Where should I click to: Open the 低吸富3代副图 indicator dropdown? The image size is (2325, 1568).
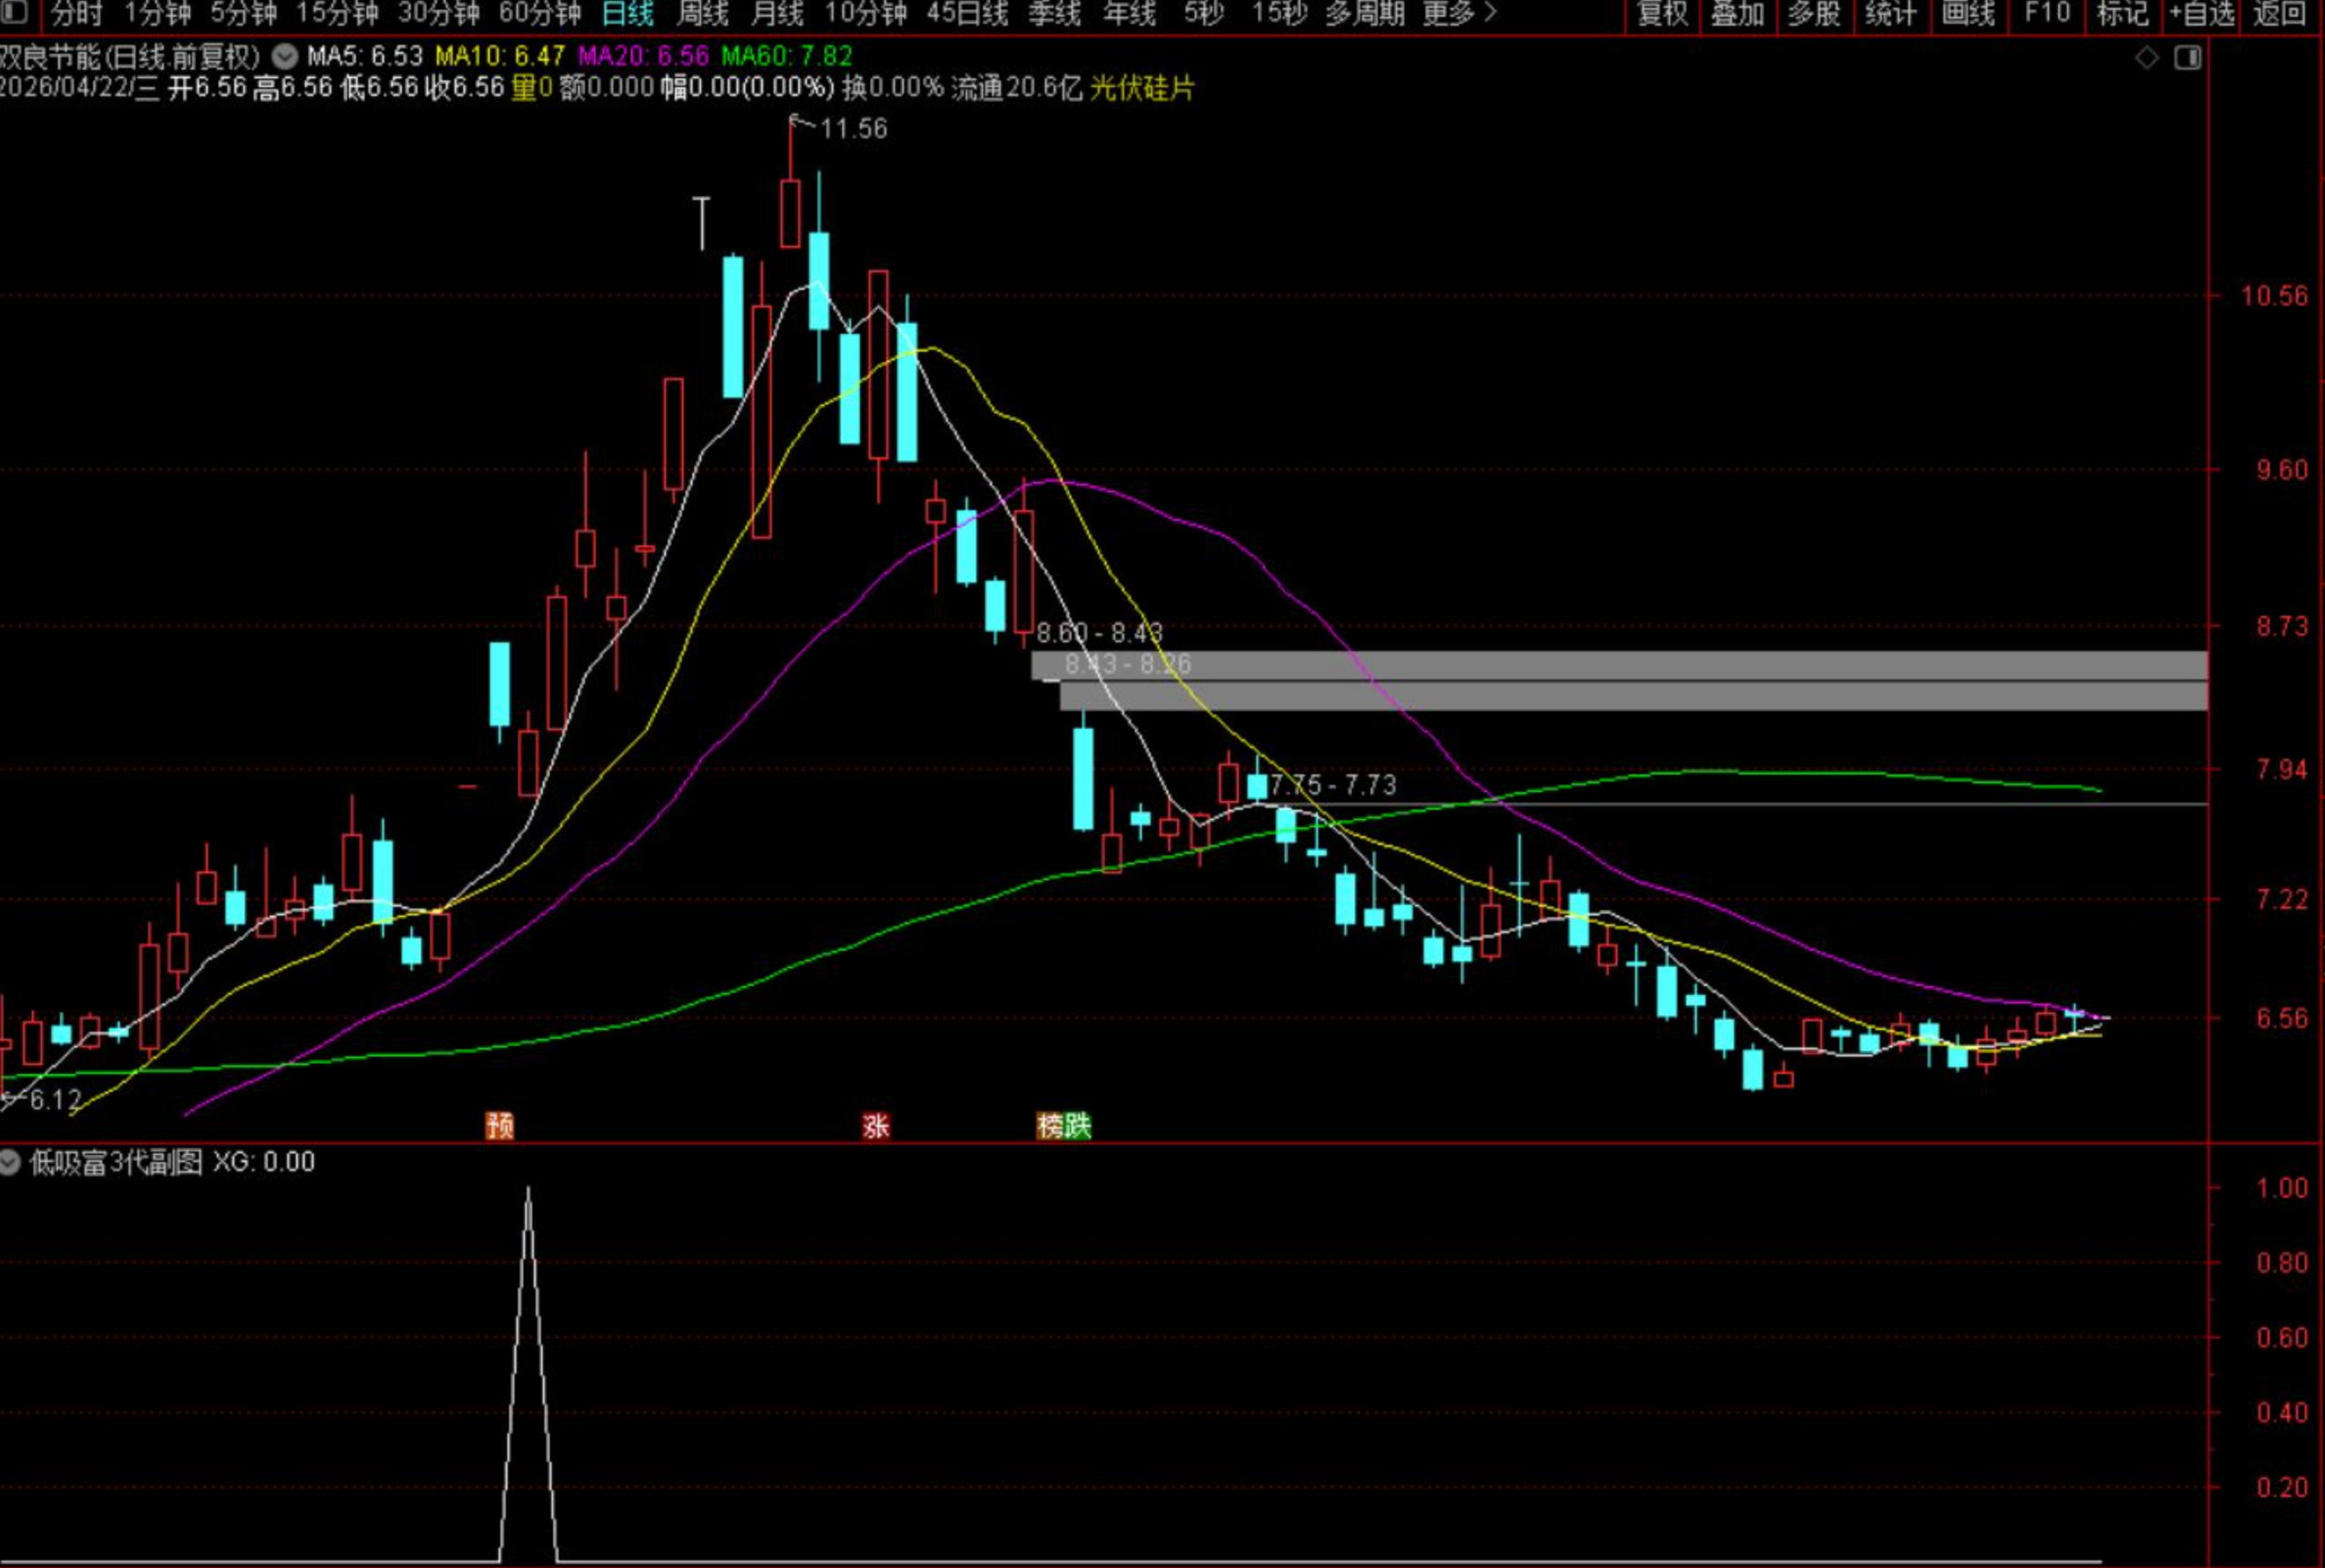tap(11, 1162)
